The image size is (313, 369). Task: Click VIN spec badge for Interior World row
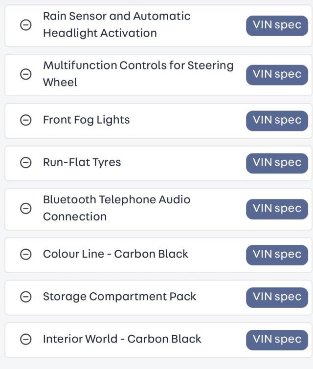[277, 340]
